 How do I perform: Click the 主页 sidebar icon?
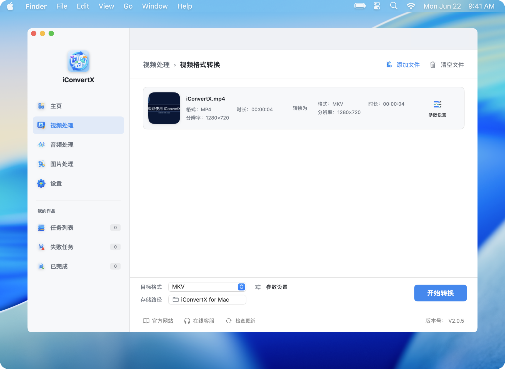coord(41,106)
